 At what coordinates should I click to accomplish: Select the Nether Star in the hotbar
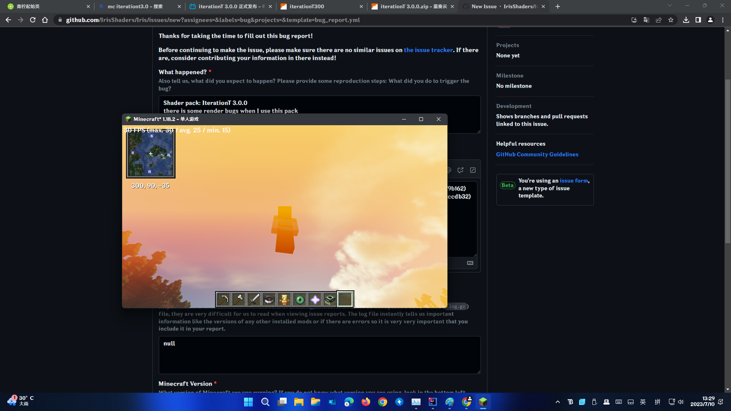click(x=315, y=299)
